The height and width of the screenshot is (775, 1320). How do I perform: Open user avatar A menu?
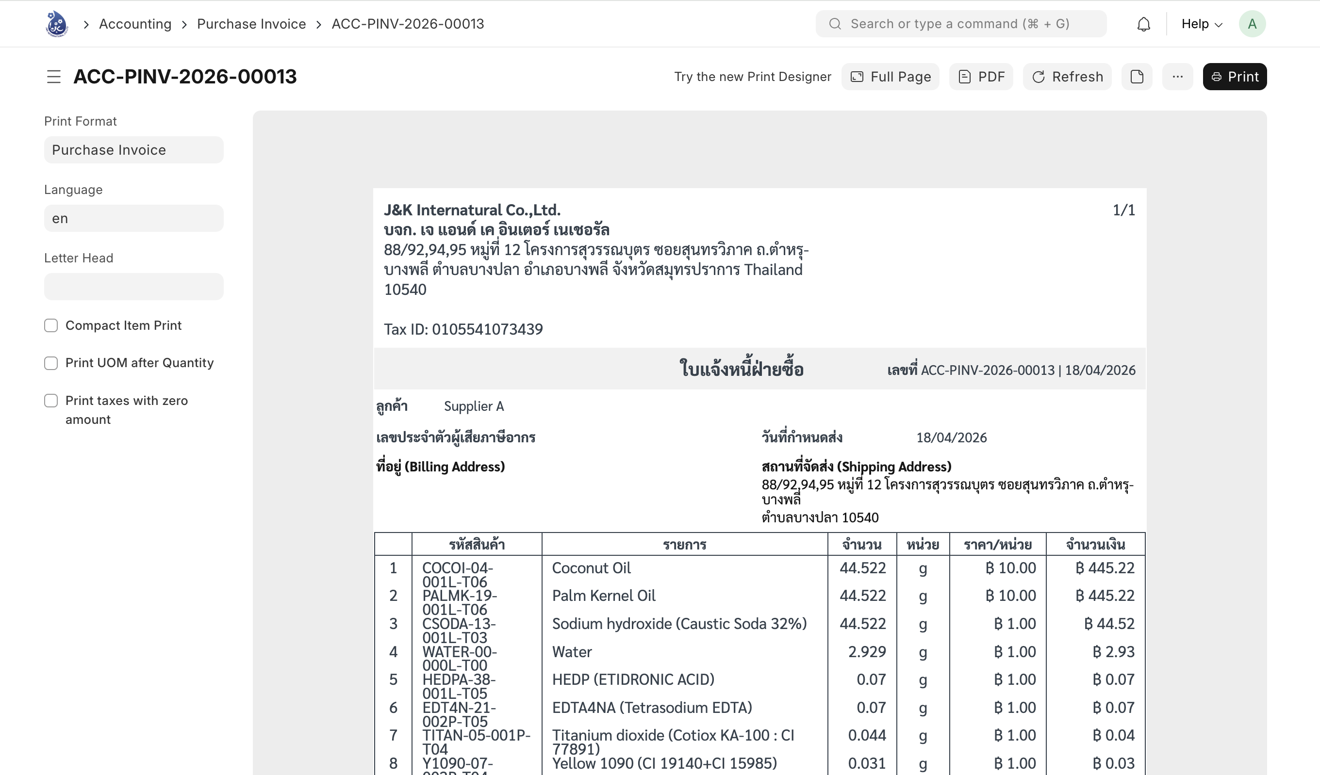(1252, 24)
